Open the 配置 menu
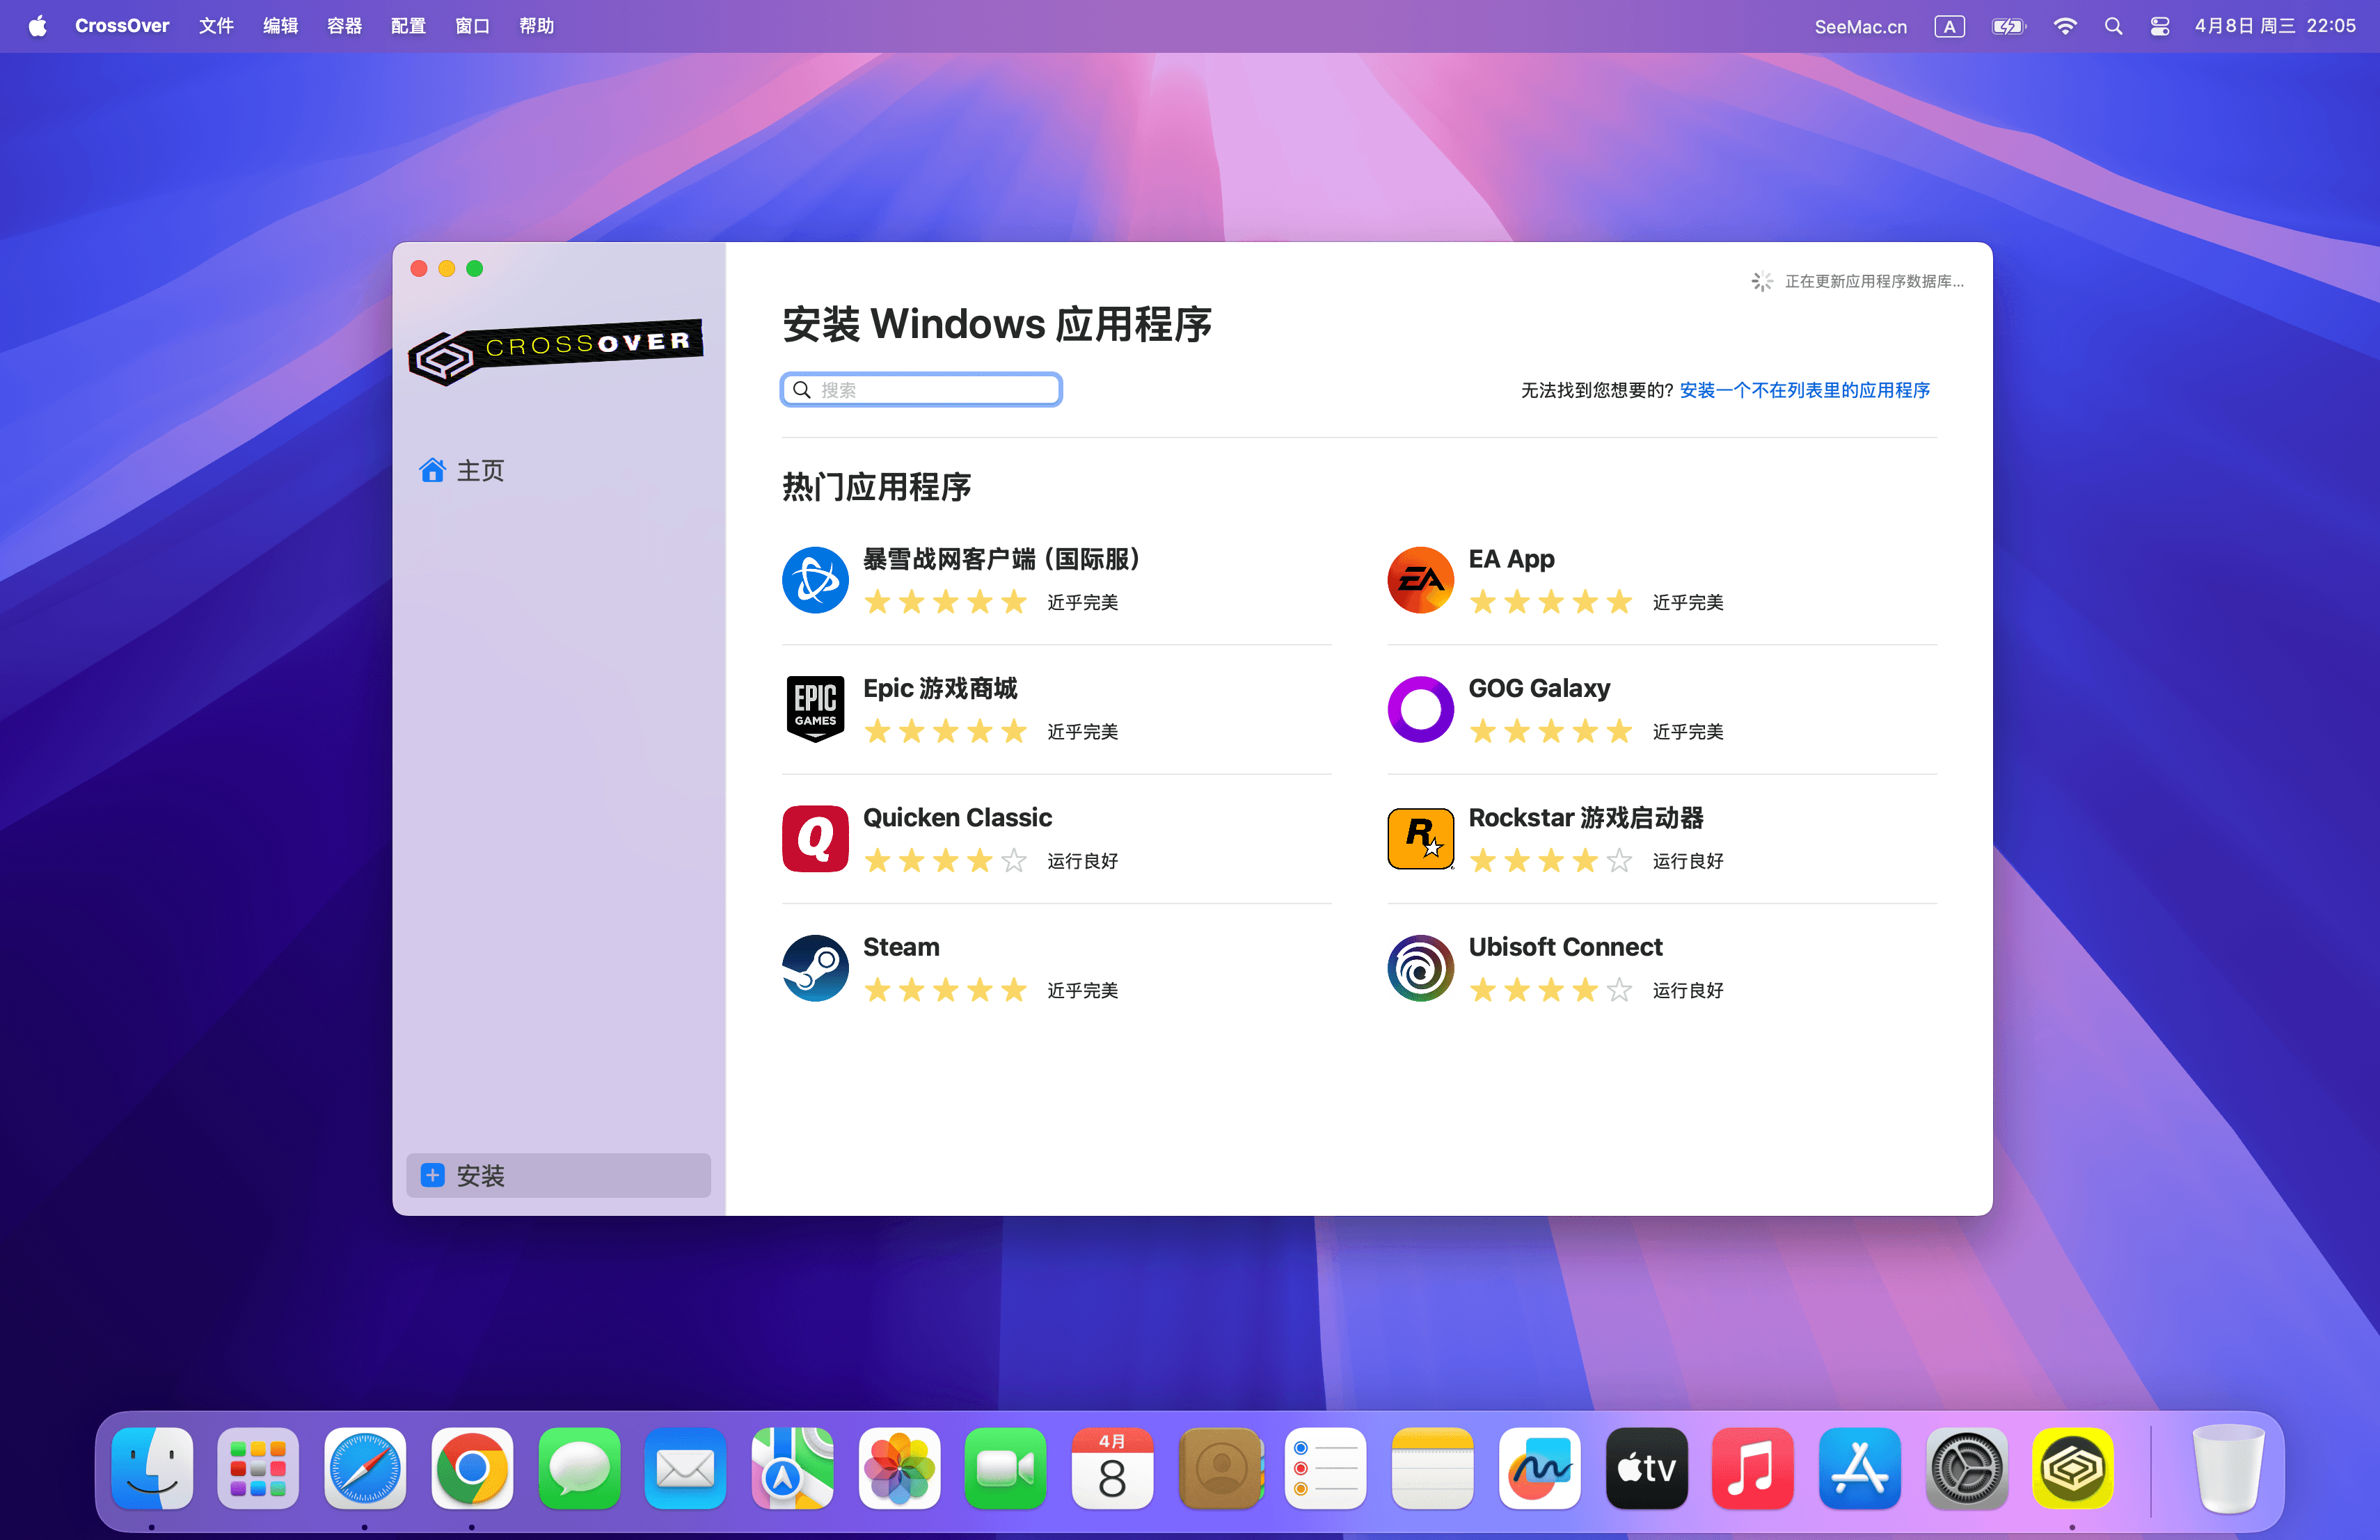This screenshot has height=1540, width=2380. [x=408, y=26]
